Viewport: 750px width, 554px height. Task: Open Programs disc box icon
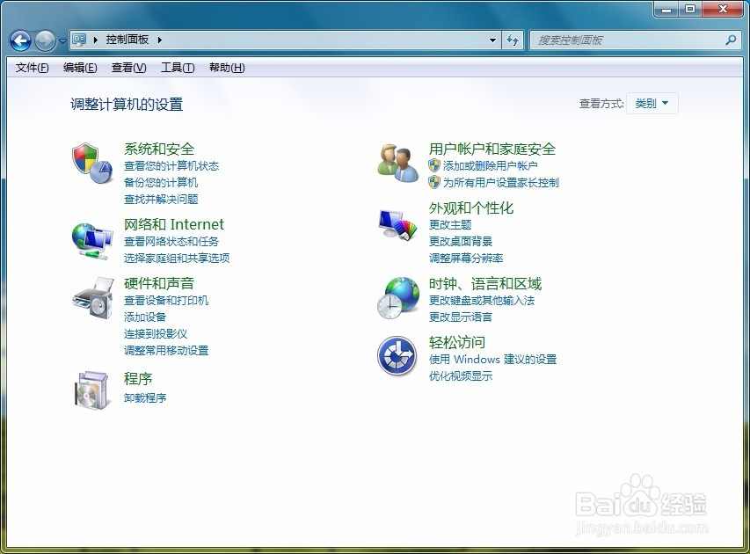(93, 390)
